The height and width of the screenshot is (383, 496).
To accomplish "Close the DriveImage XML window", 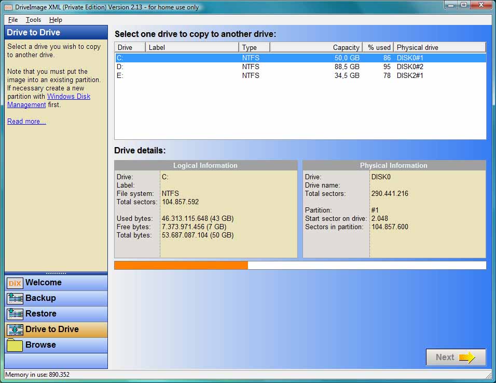I will coord(481,5).
